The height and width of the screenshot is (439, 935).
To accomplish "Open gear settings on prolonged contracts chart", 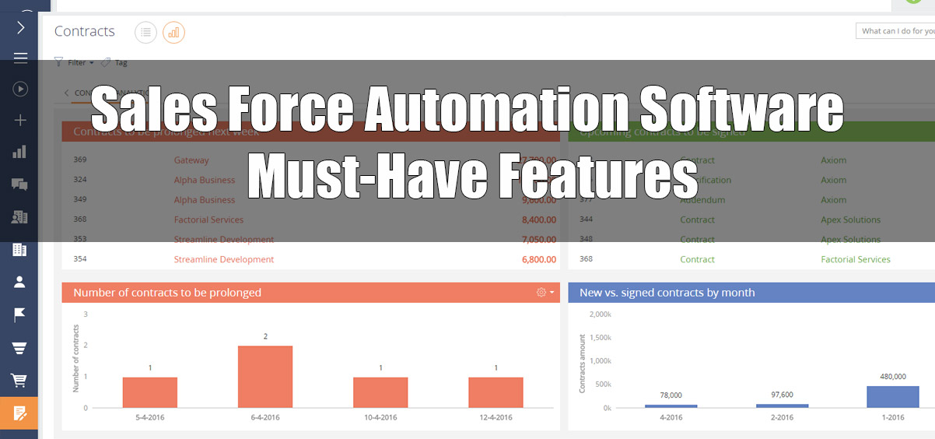I will [x=545, y=293].
